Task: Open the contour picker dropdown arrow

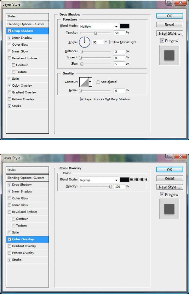Action: click(x=90, y=82)
